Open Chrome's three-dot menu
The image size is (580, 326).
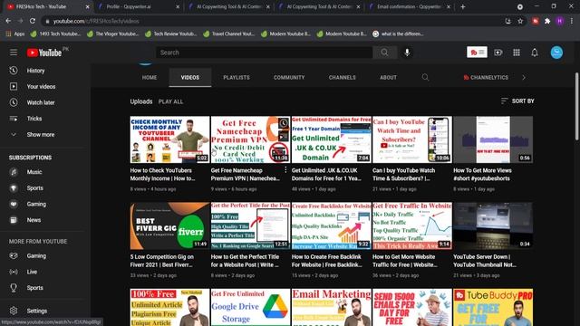(x=572, y=21)
